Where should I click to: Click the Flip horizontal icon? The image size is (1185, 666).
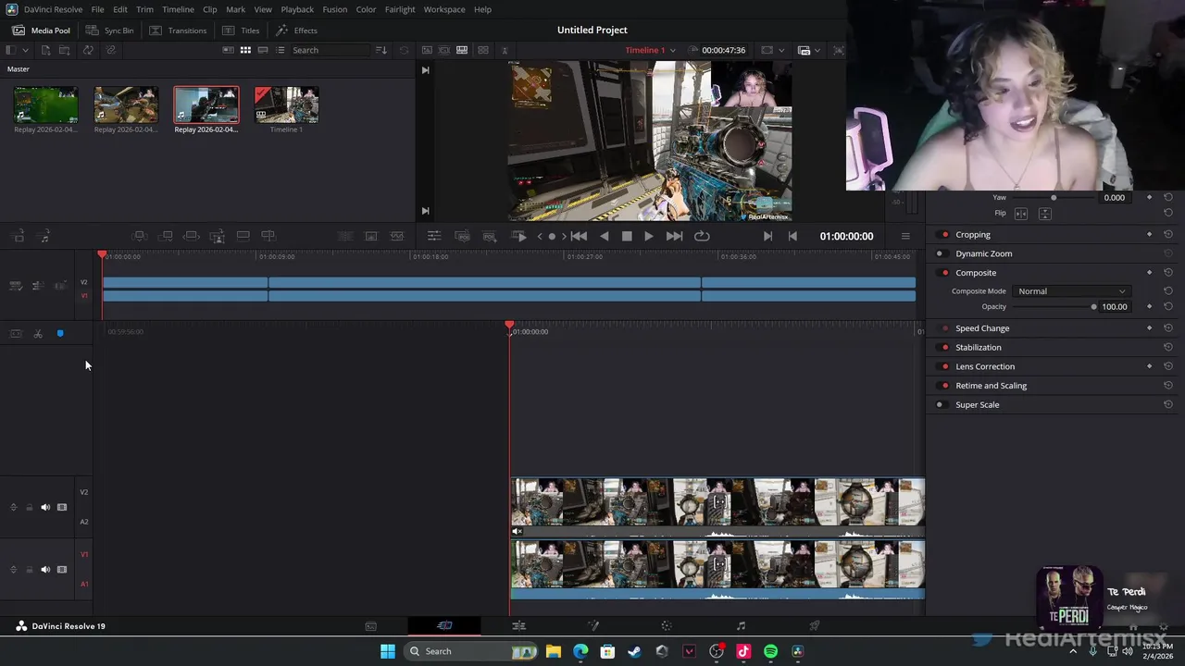pos(1022,214)
